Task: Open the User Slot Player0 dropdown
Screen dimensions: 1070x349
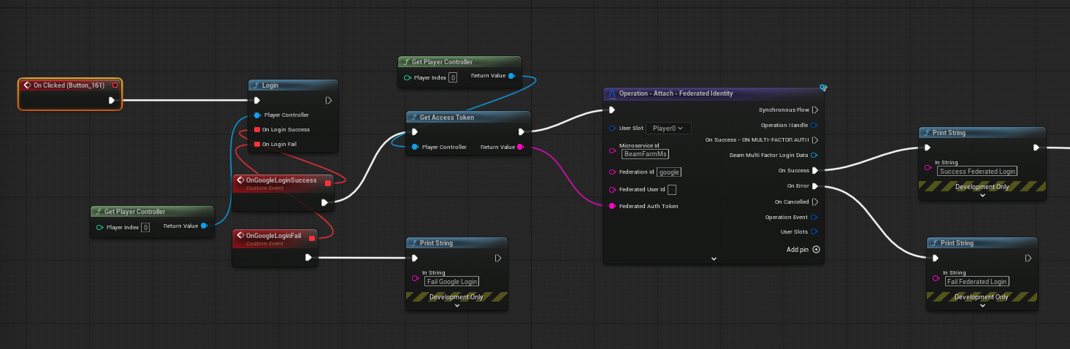Action: (x=668, y=129)
